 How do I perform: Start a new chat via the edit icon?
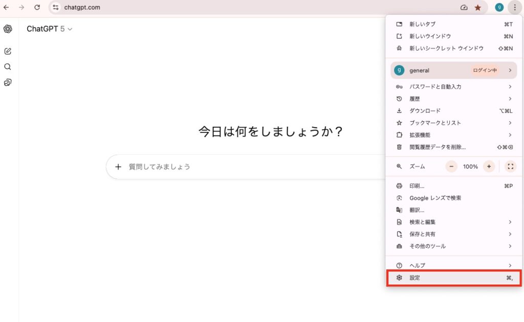point(8,51)
